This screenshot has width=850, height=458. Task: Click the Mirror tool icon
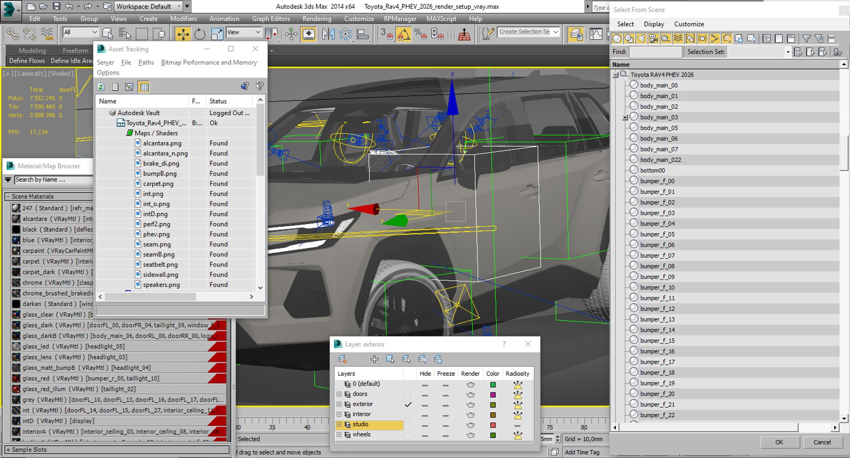point(328,34)
